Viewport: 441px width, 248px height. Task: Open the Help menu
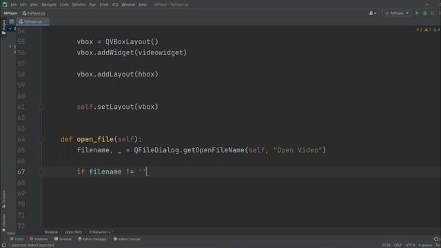[143, 5]
